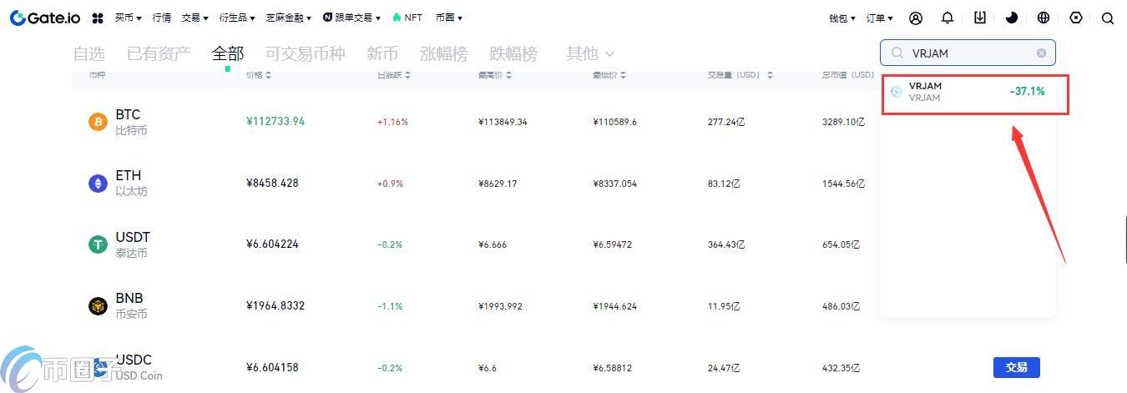Screen dimensions: 1127x393
Task: Click the hexagon settings icon
Action: pos(1076,18)
